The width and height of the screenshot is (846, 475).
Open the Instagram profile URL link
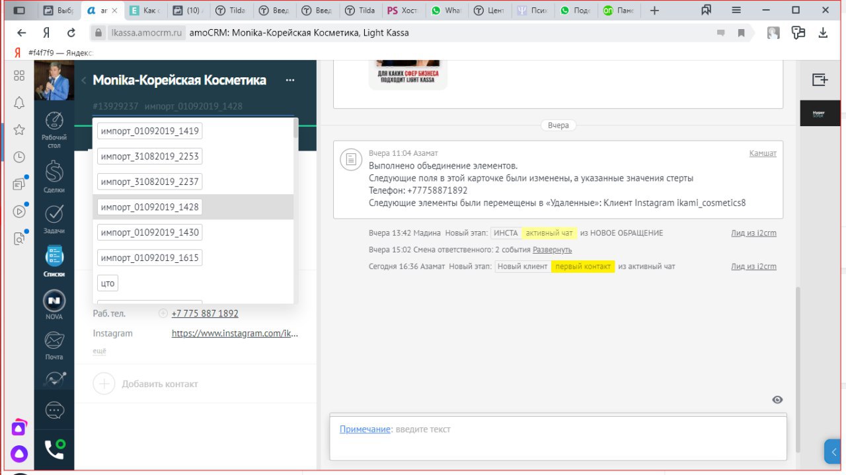click(x=235, y=334)
